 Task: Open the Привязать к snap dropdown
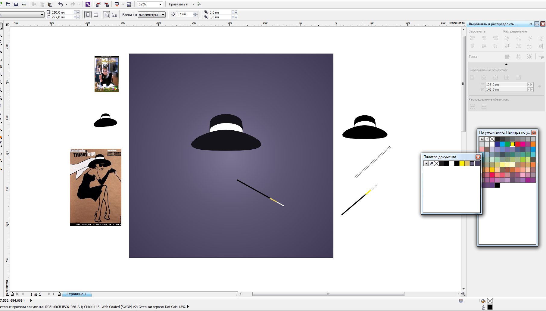point(193,4)
